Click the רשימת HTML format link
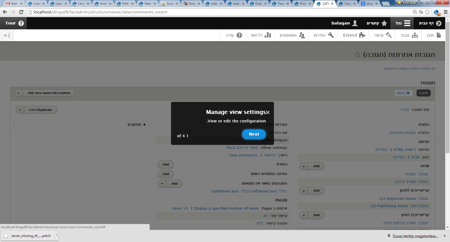The image size is (450, 242). (404, 149)
